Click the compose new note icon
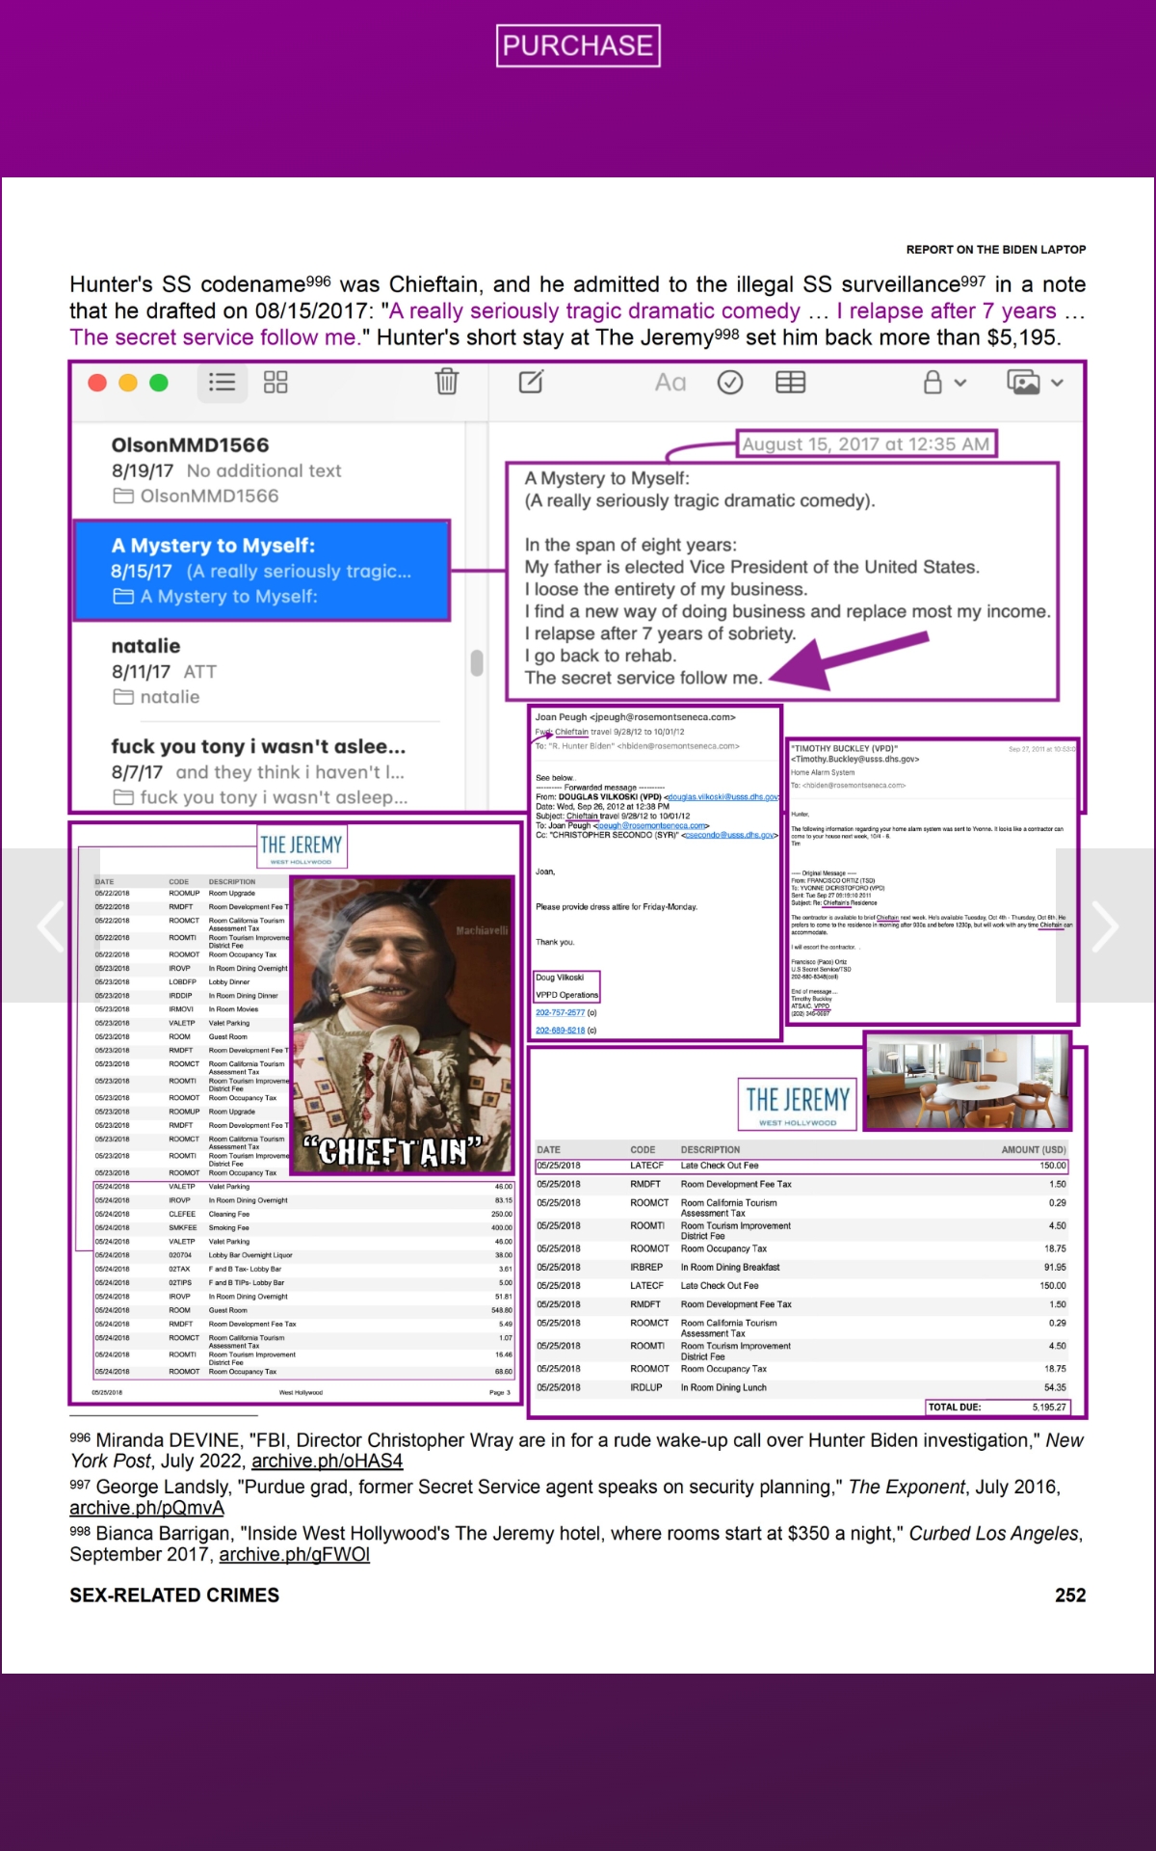This screenshot has height=1851, width=1156. 531,383
